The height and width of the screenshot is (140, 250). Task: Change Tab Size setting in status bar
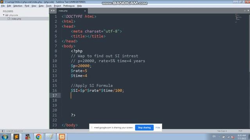click(x=222, y=131)
